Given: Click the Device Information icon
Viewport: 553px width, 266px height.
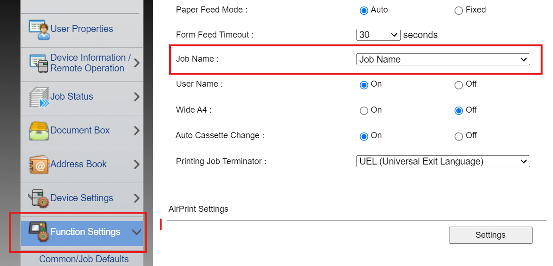Looking at the screenshot, I should coord(39,63).
